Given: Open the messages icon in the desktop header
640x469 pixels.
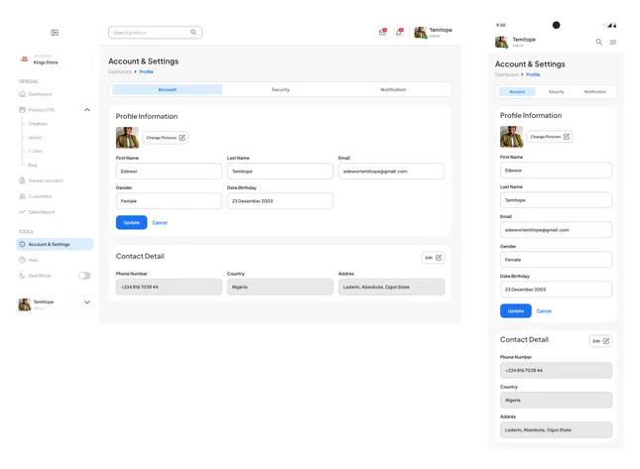Looking at the screenshot, I should point(382,33).
